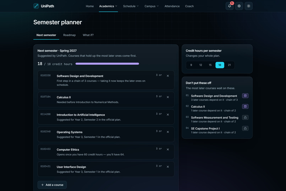Open Software Measurement and Testing item
This screenshot has width=286, height=191.
(214, 118)
